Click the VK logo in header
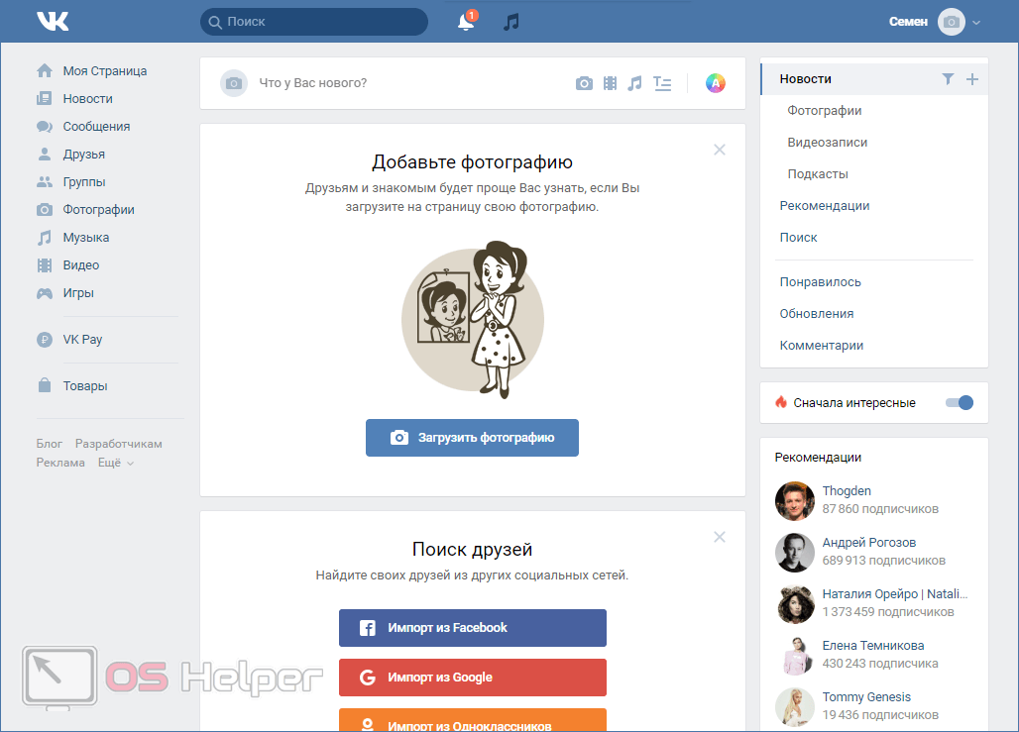 point(52,21)
